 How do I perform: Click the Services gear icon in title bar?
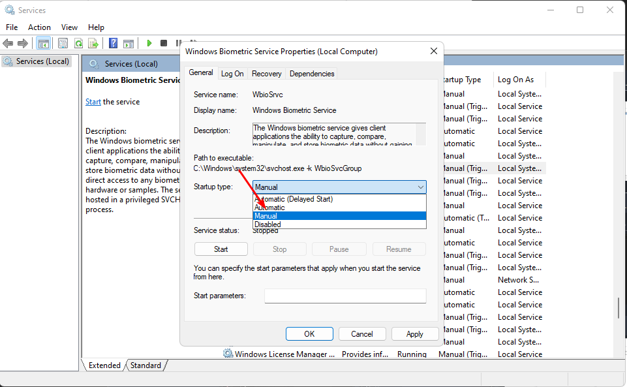(10, 10)
